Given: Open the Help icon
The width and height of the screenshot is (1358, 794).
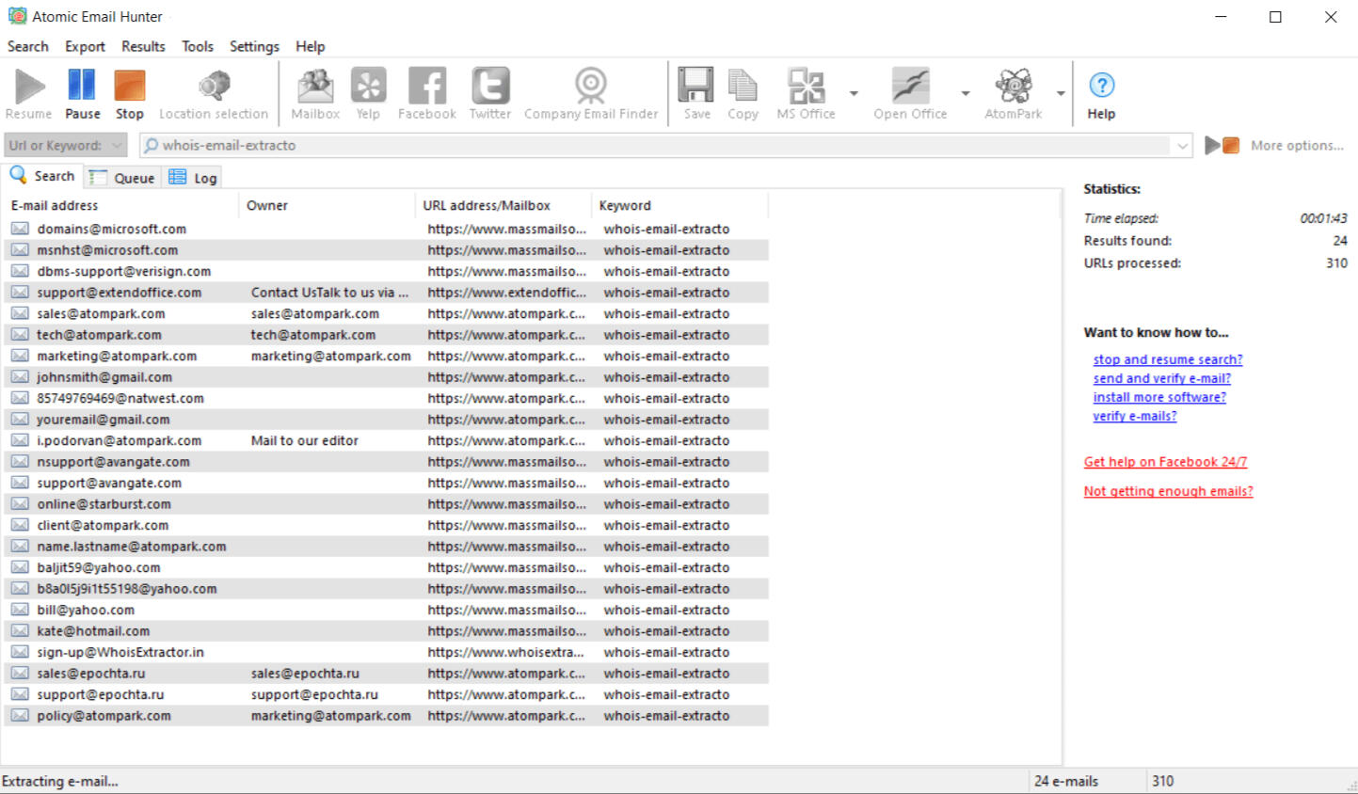Looking at the screenshot, I should [1100, 91].
